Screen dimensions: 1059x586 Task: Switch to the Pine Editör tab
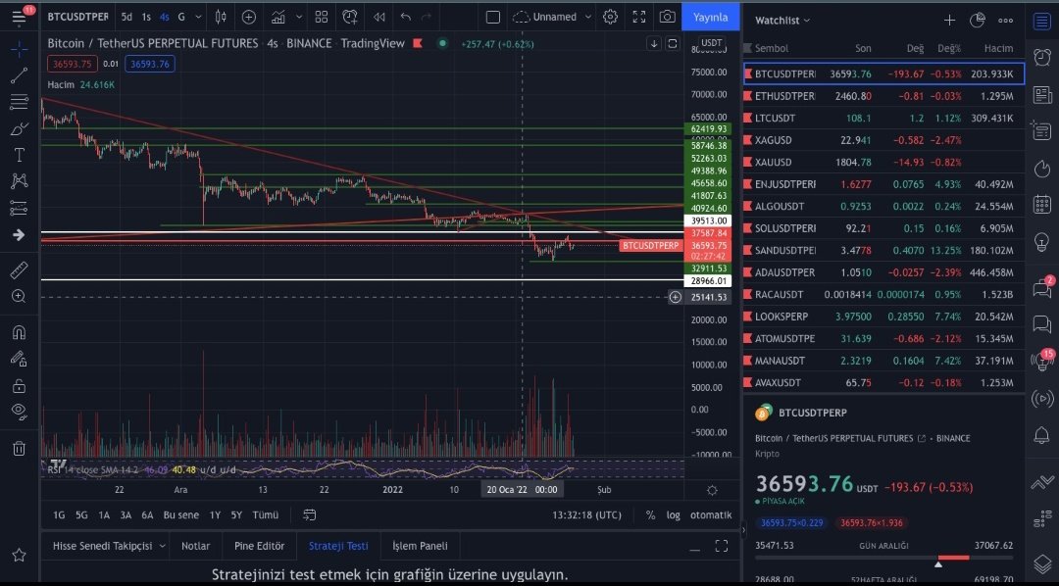point(259,546)
